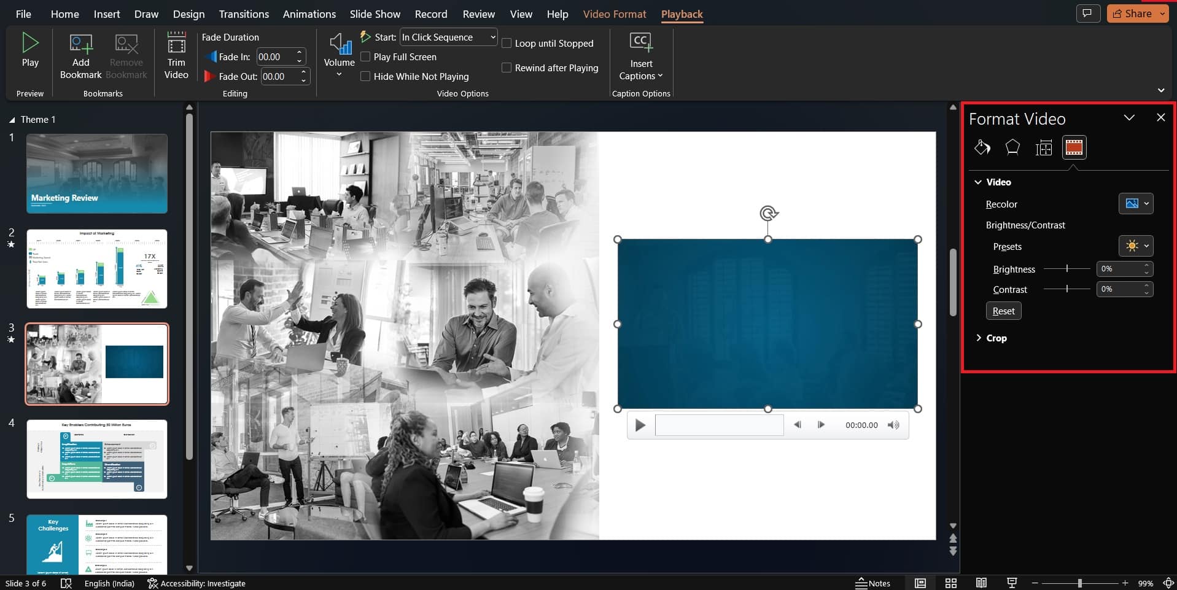This screenshot has width=1177, height=590.
Task: Select slide 4 thumbnail
Action: point(97,459)
